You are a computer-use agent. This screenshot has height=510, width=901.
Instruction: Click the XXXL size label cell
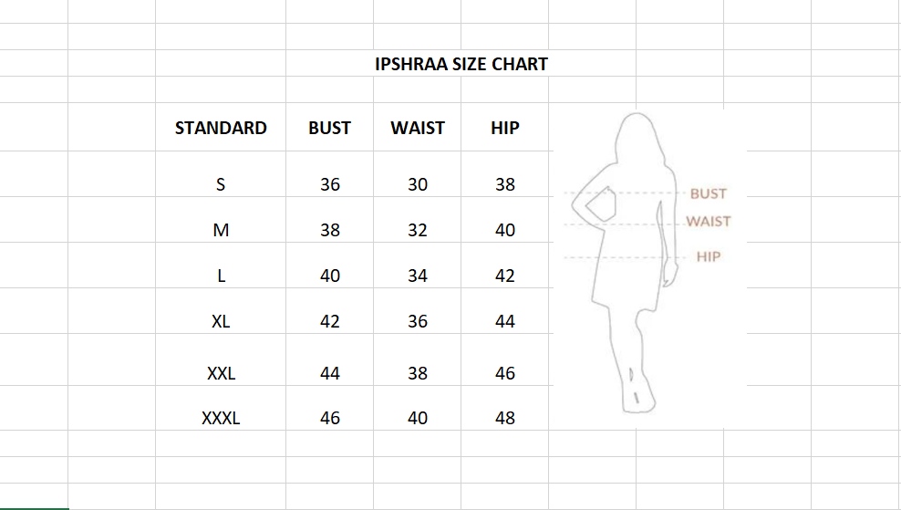[221, 418]
